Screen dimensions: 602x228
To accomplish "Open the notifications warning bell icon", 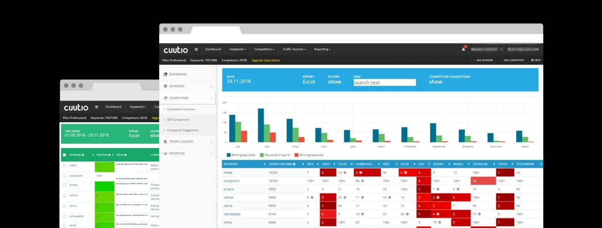I will 464,49.
